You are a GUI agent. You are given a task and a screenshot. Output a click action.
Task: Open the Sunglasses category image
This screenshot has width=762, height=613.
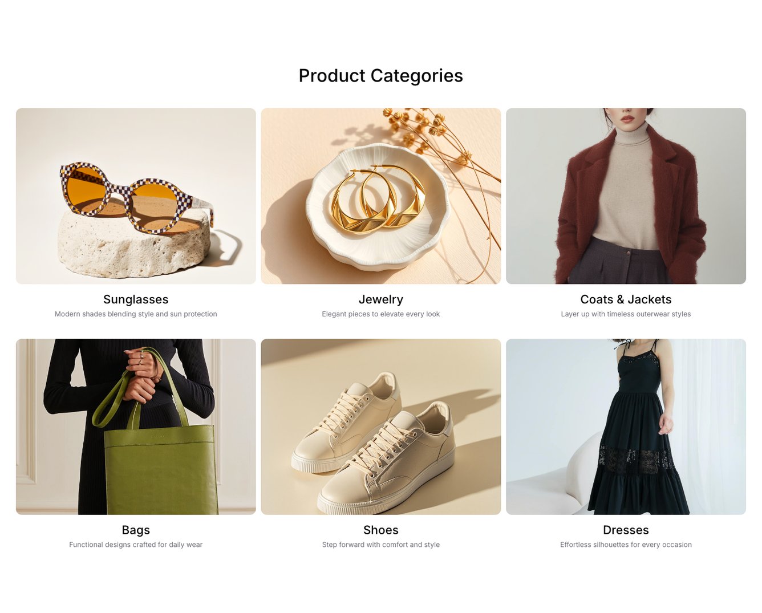pos(136,196)
